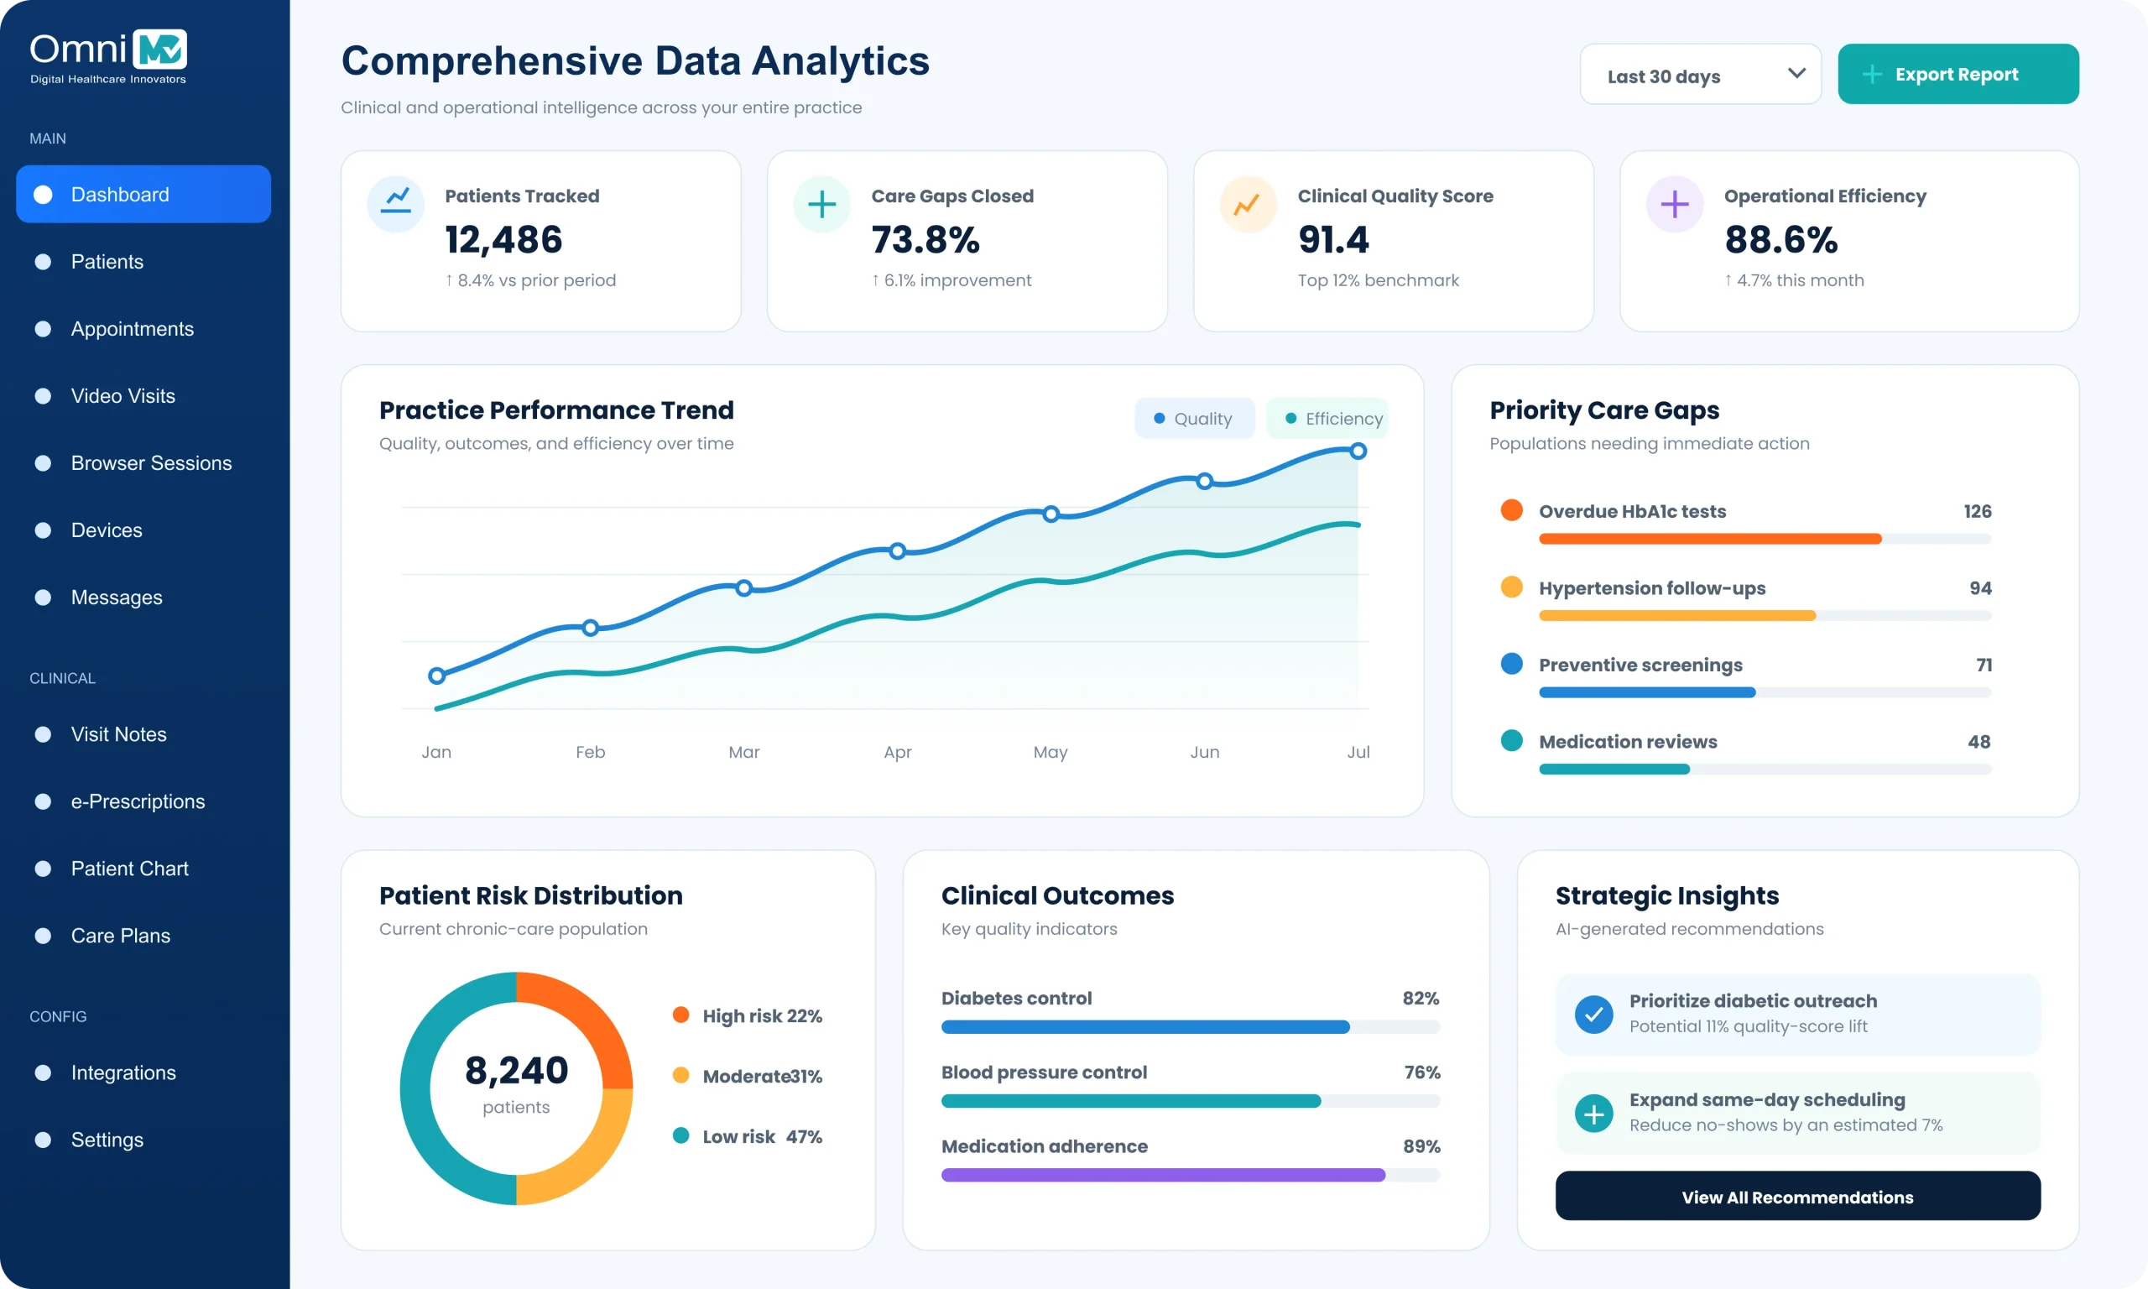Click the orange Overdue HbA1c tests dot
2148x1289 pixels.
click(x=1512, y=510)
